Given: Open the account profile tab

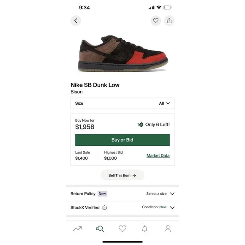Looking at the screenshot, I should [x=168, y=229].
